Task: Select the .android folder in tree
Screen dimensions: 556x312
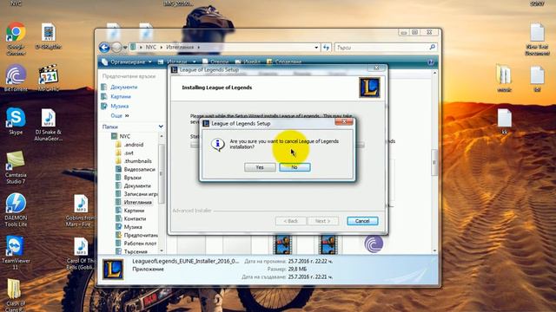Action: tap(134, 145)
